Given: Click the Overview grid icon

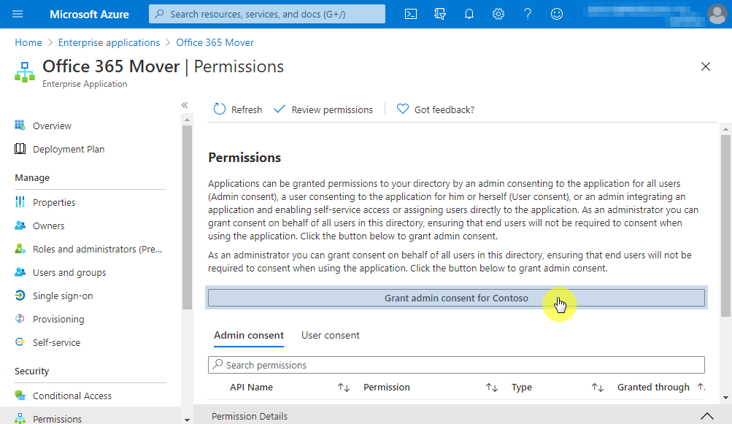Looking at the screenshot, I should tap(20, 125).
